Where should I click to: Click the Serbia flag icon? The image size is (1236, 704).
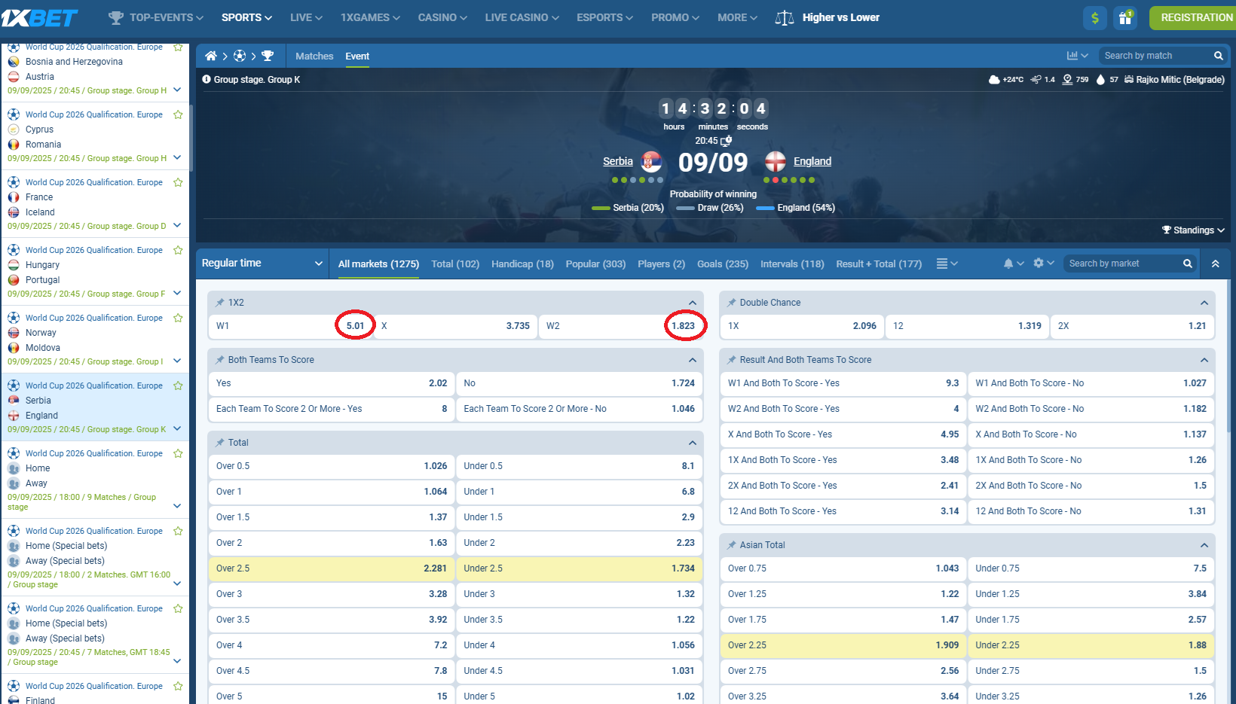click(x=651, y=161)
